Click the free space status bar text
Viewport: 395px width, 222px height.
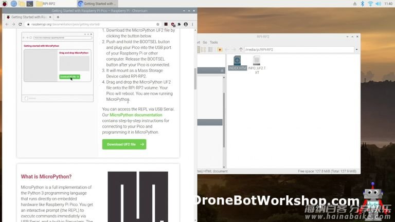[x=327, y=171]
